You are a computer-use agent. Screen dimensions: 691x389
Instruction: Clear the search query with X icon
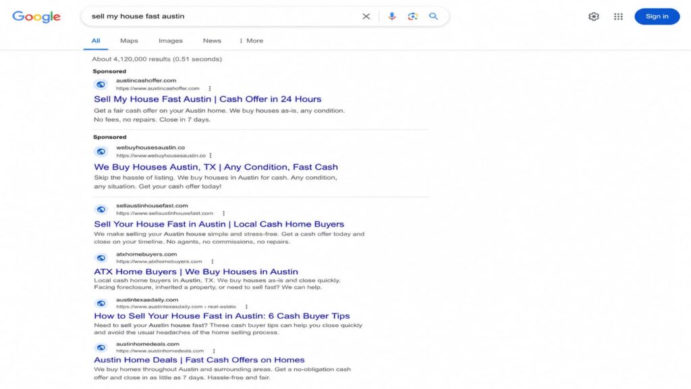pyautogui.click(x=366, y=16)
